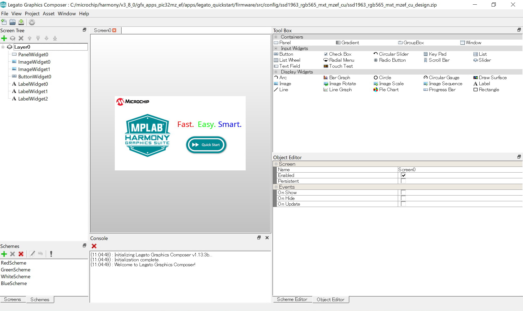Click the New design toolbar icon
Image resolution: width=523 pixels, height=311 pixels.
click(4, 22)
